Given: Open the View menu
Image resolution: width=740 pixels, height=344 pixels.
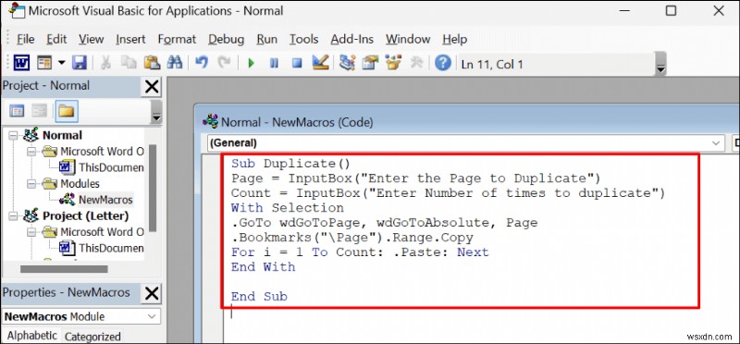Looking at the screenshot, I should [x=91, y=39].
